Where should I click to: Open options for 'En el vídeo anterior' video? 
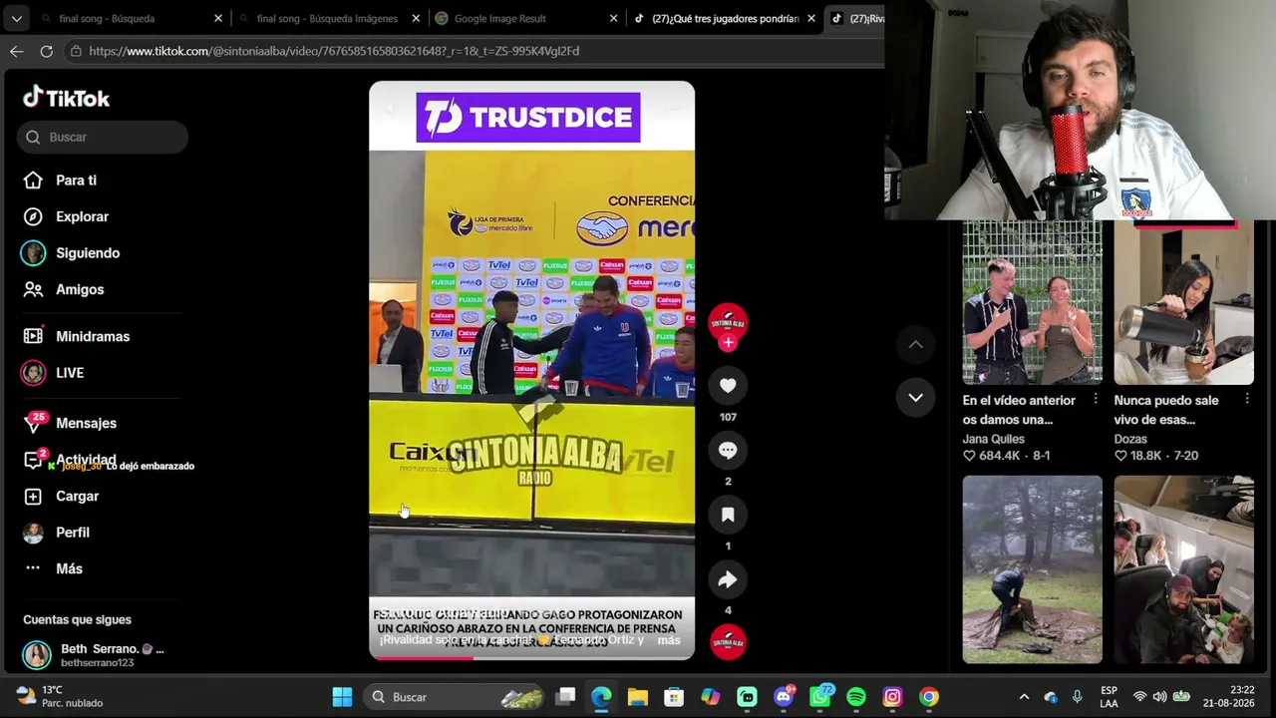1096,400
